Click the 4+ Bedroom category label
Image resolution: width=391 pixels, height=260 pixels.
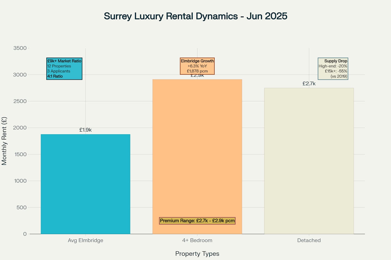click(197, 240)
